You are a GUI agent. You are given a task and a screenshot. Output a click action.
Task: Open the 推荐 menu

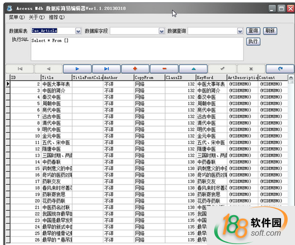click(x=57, y=18)
